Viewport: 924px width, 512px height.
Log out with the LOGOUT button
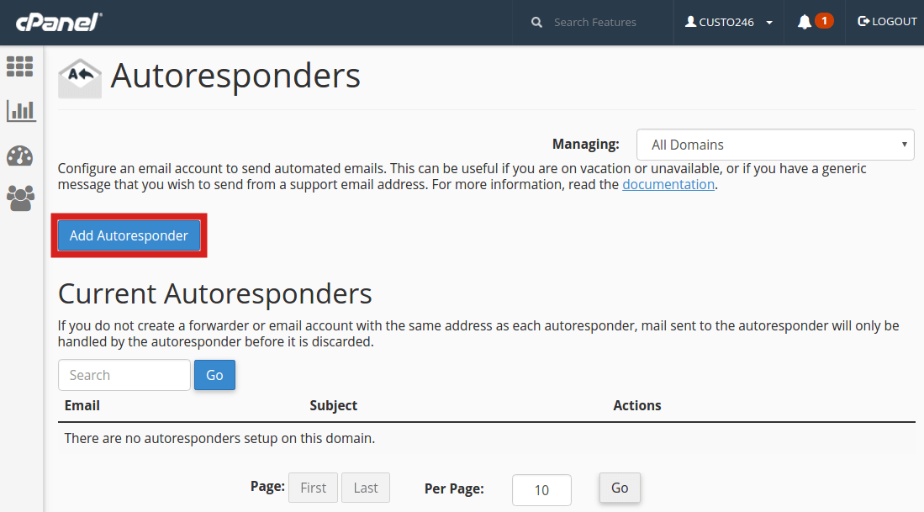(x=887, y=21)
